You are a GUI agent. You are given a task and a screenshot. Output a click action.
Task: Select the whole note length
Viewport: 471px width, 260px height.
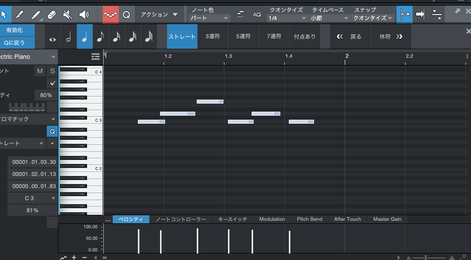tap(52, 37)
